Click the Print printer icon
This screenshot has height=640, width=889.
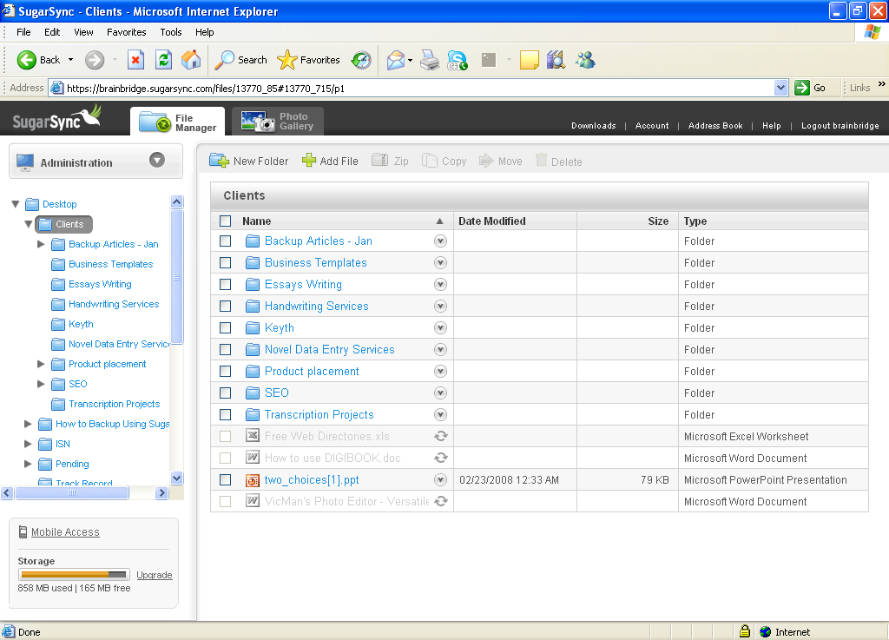coord(430,60)
